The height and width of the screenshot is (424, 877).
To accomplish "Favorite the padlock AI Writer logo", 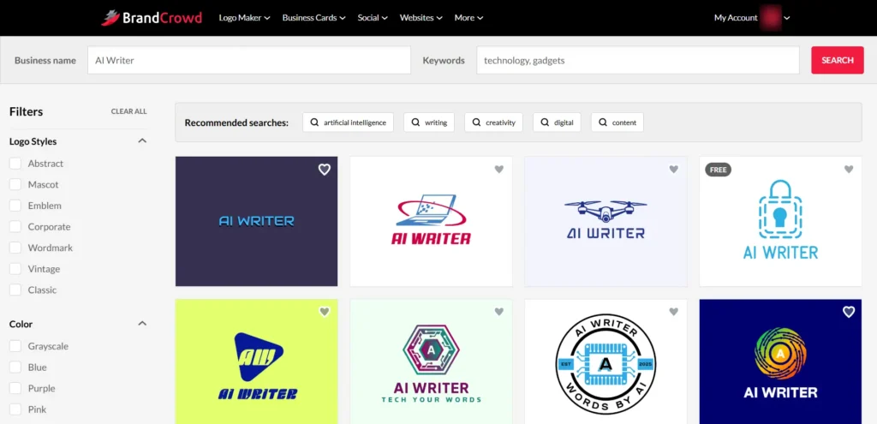I will coord(849,170).
